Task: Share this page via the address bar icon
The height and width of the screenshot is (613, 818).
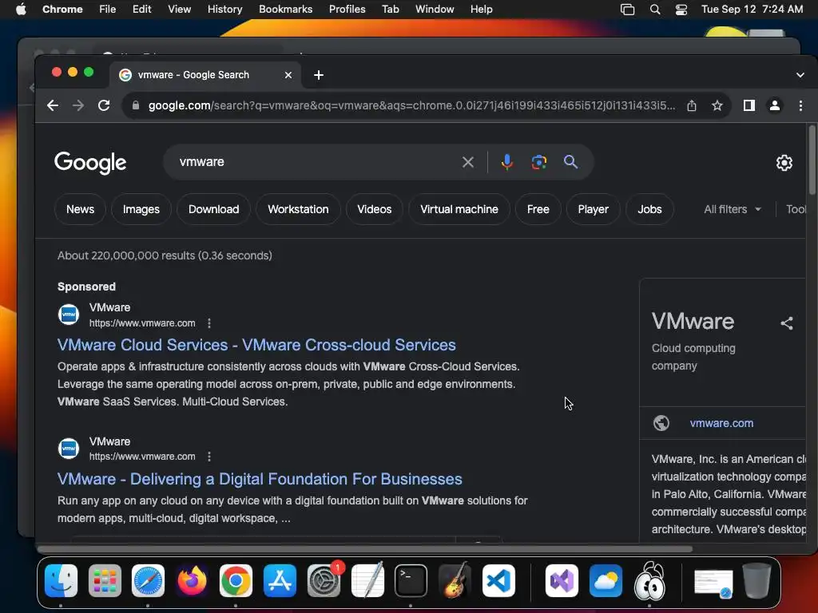Action: (x=692, y=106)
